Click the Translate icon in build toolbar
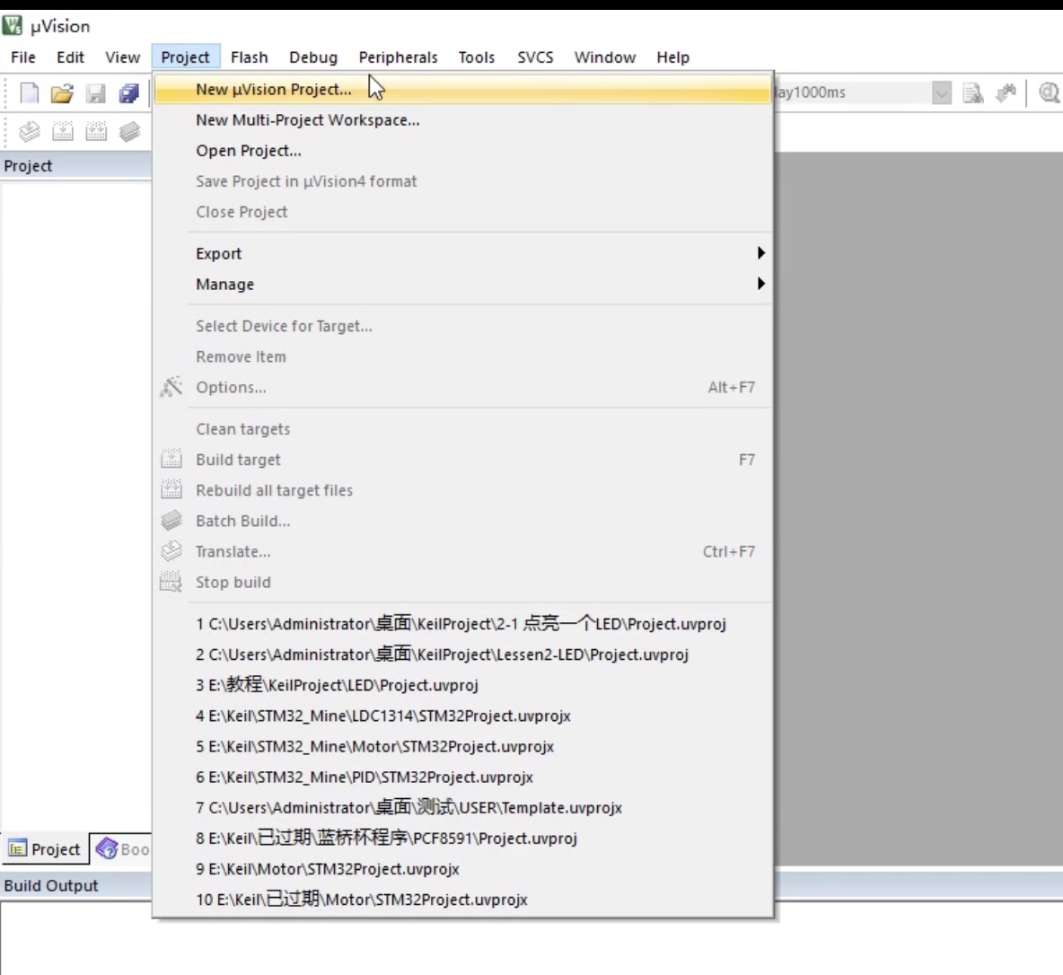Image resolution: width=1063 pixels, height=975 pixels. pyautogui.click(x=29, y=131)
